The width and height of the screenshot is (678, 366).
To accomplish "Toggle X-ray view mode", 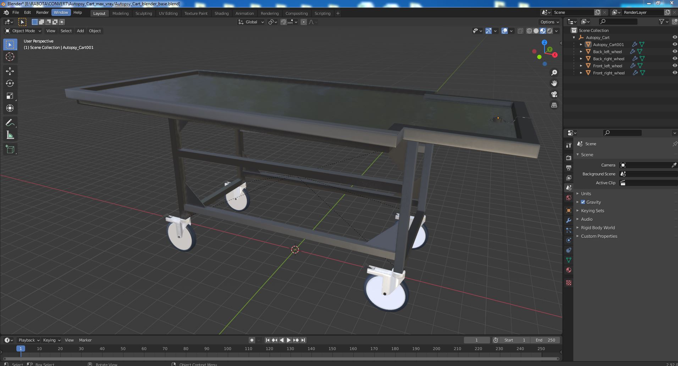I will [x=520, y=31].
